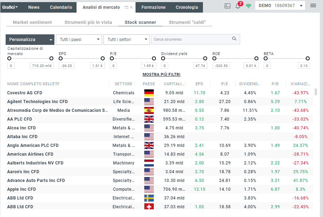
Task: Click the Cerca strumento search field
Action: tap(196, 39)
